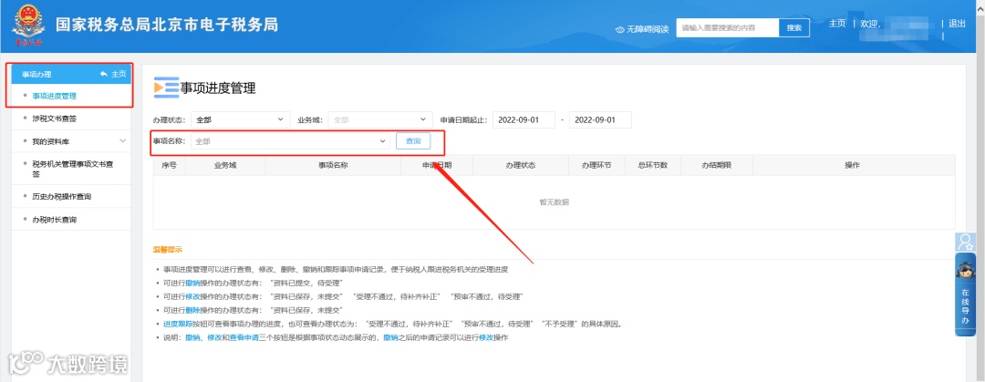Open 历史办税操作查询 in the sidebar

point(62,197)
